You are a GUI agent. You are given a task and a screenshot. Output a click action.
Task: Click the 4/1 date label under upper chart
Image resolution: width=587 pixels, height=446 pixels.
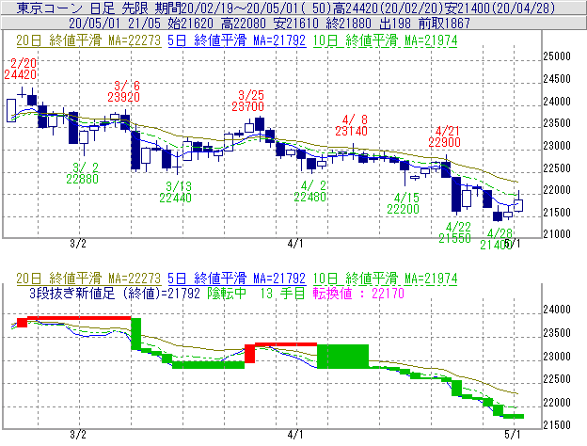click(295, 244)
